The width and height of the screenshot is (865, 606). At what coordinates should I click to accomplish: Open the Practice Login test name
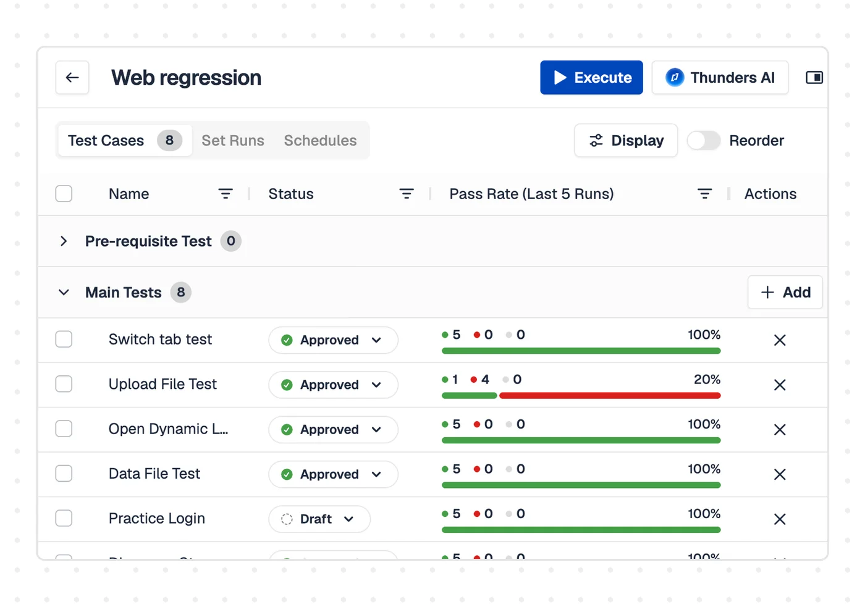157,518
